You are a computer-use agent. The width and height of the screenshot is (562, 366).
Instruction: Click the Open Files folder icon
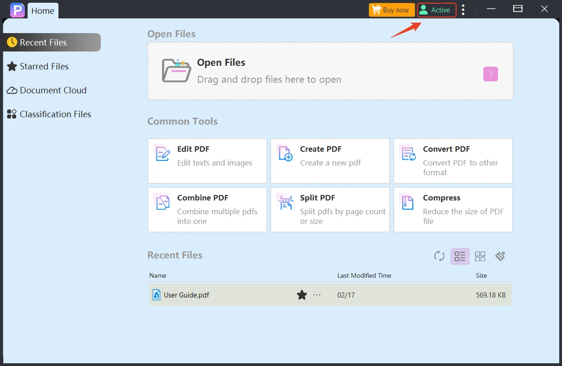pos(177,71)
